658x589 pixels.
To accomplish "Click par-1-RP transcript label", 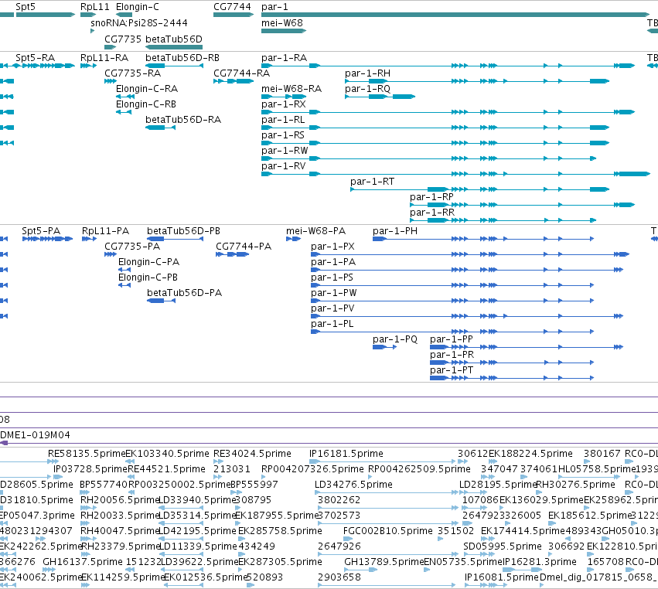I will click(x=431, y=197).
